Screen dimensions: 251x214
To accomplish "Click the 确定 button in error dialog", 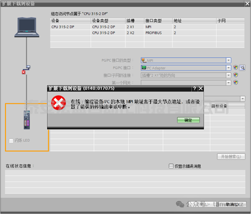I will tap(188, 120).
